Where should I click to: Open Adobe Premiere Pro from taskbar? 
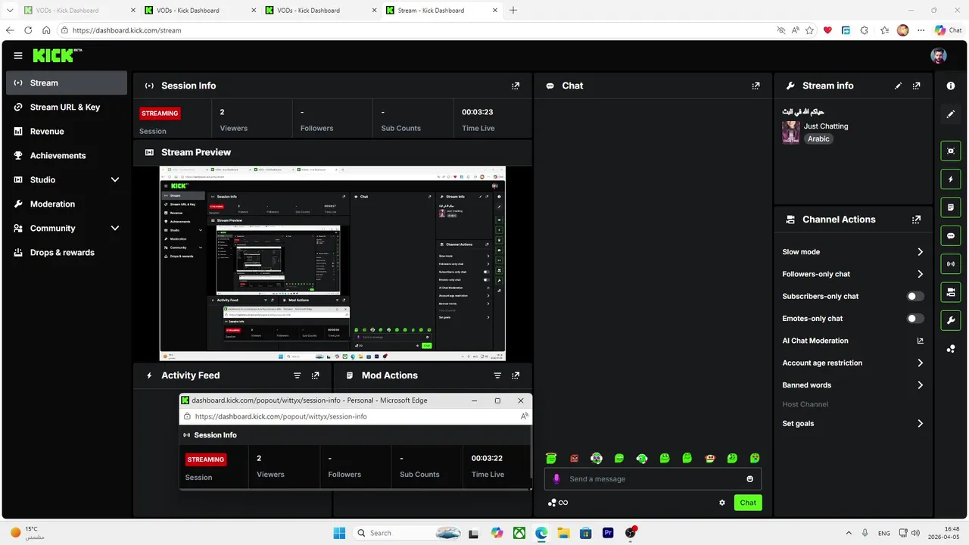point(608,533)
